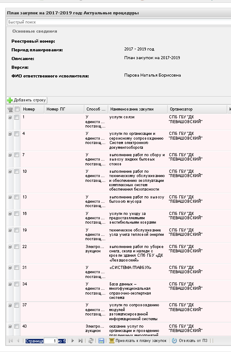Click 'План закупок на 2017-2019' description value
The width and height of the screenshot is (231, 352).
click(x=152, y=58)
